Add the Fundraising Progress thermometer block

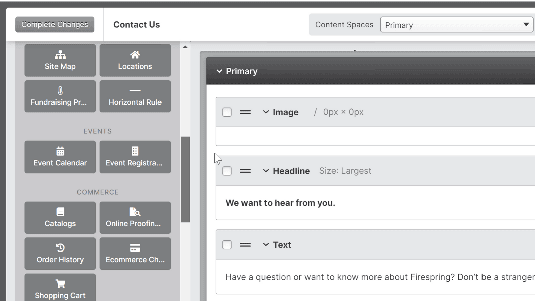coord(60,96)
